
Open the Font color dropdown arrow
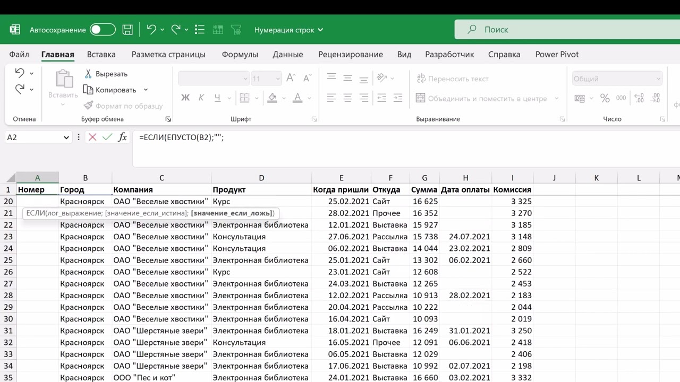pos(309,98)
